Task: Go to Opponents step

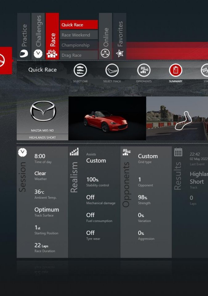Action: pos(144,70)
